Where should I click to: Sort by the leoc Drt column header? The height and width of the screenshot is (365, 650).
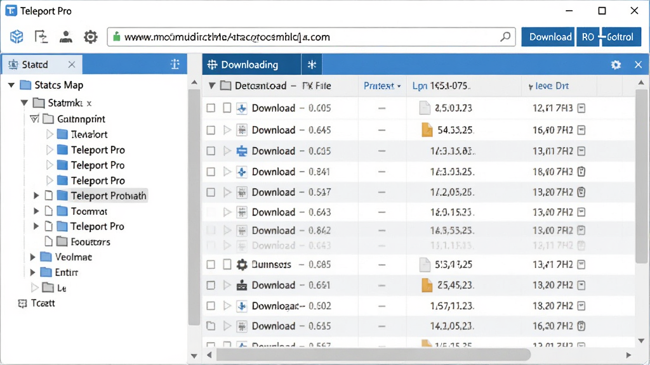coord(548,86)
